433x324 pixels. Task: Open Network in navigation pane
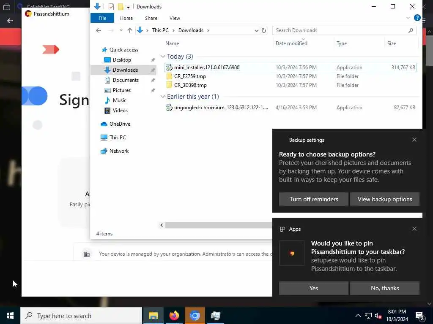(119, 151)
